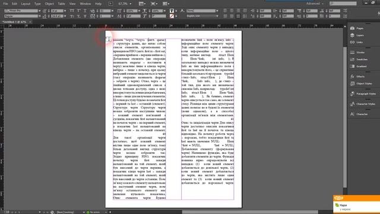Open the Advanced workspace switcher
The image size is (380, 214).
click(314, 4)
